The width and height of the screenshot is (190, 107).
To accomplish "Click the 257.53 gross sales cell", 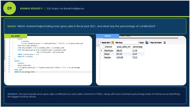I will [119, 54].
